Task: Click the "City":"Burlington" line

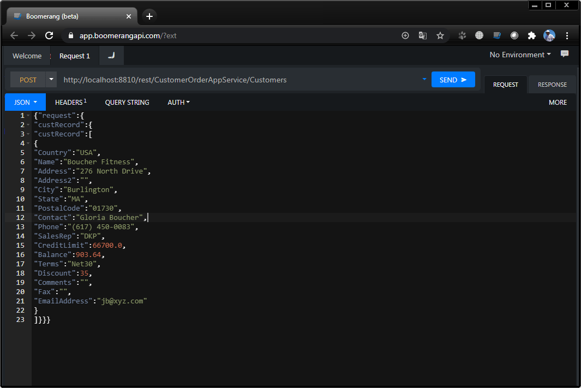Action: tap(76, 190)
